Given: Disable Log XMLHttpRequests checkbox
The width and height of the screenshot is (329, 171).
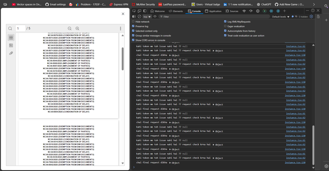Looking at the screenshot, I should pos(225,22).
